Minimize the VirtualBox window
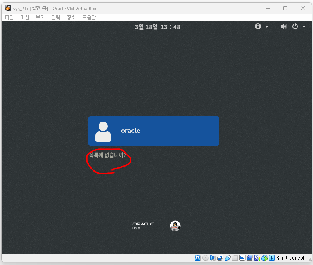 click(268, 8)
